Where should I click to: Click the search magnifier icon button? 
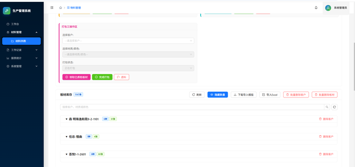tap(327, 107)
